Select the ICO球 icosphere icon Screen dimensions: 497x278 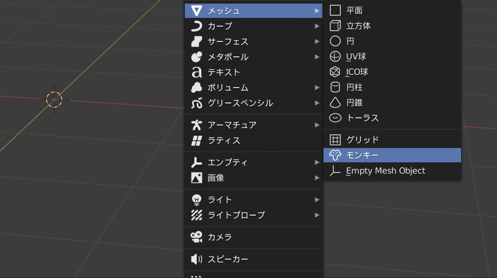point(335,72)
